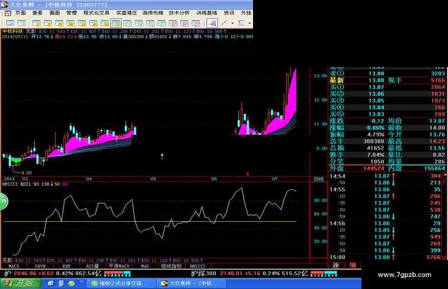Open the 管理 menu
The height and width of the screenshot is (289, 448).
click(x=72, y=13)
